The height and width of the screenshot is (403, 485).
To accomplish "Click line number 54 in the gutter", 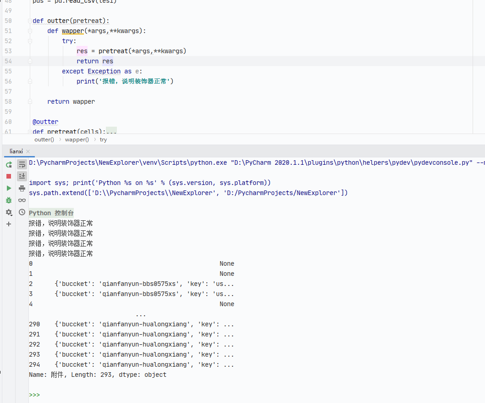I will click(x=8, y=62).
